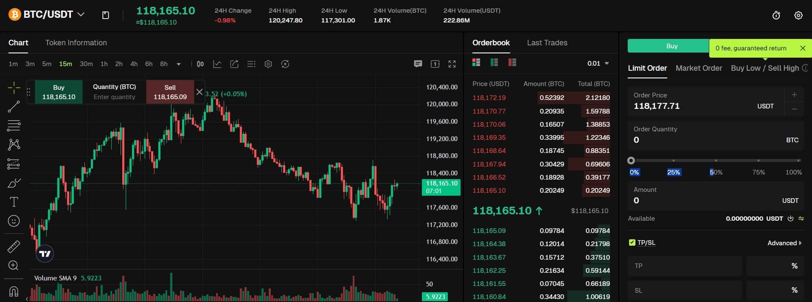Open the settings gear in header
812x302 pixels.
798,15
